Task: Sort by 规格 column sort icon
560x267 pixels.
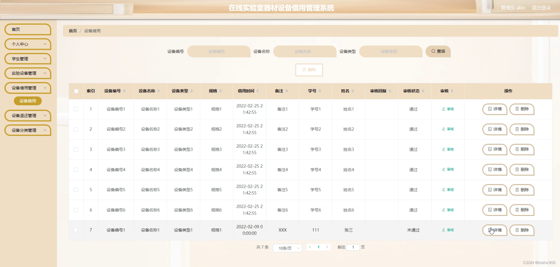Action: click(220, 91)
